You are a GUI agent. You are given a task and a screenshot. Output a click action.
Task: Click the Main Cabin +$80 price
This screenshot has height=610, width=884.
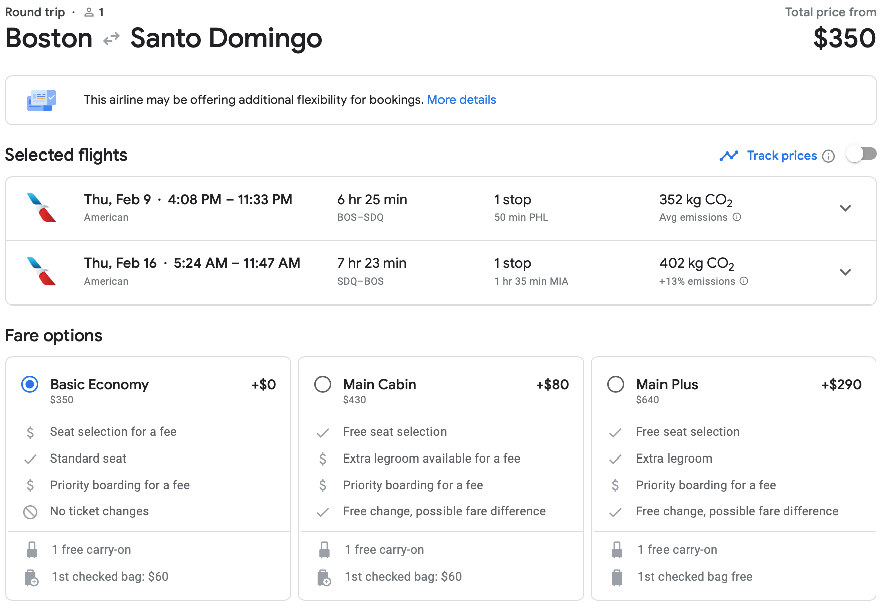[x=552, y=385]
